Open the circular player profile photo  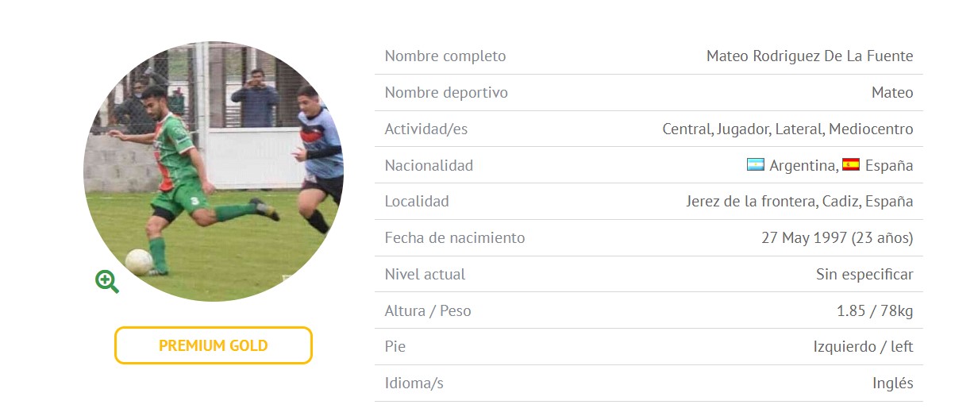214,171
